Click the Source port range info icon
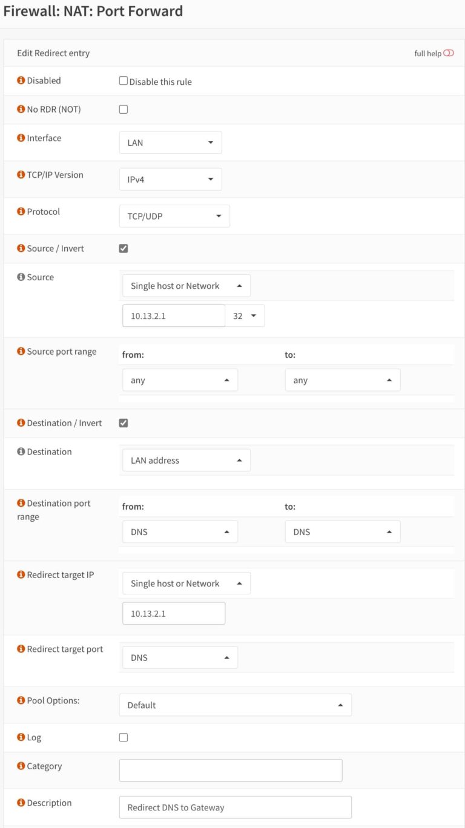 pyautogui.click(x=21, y=351)
